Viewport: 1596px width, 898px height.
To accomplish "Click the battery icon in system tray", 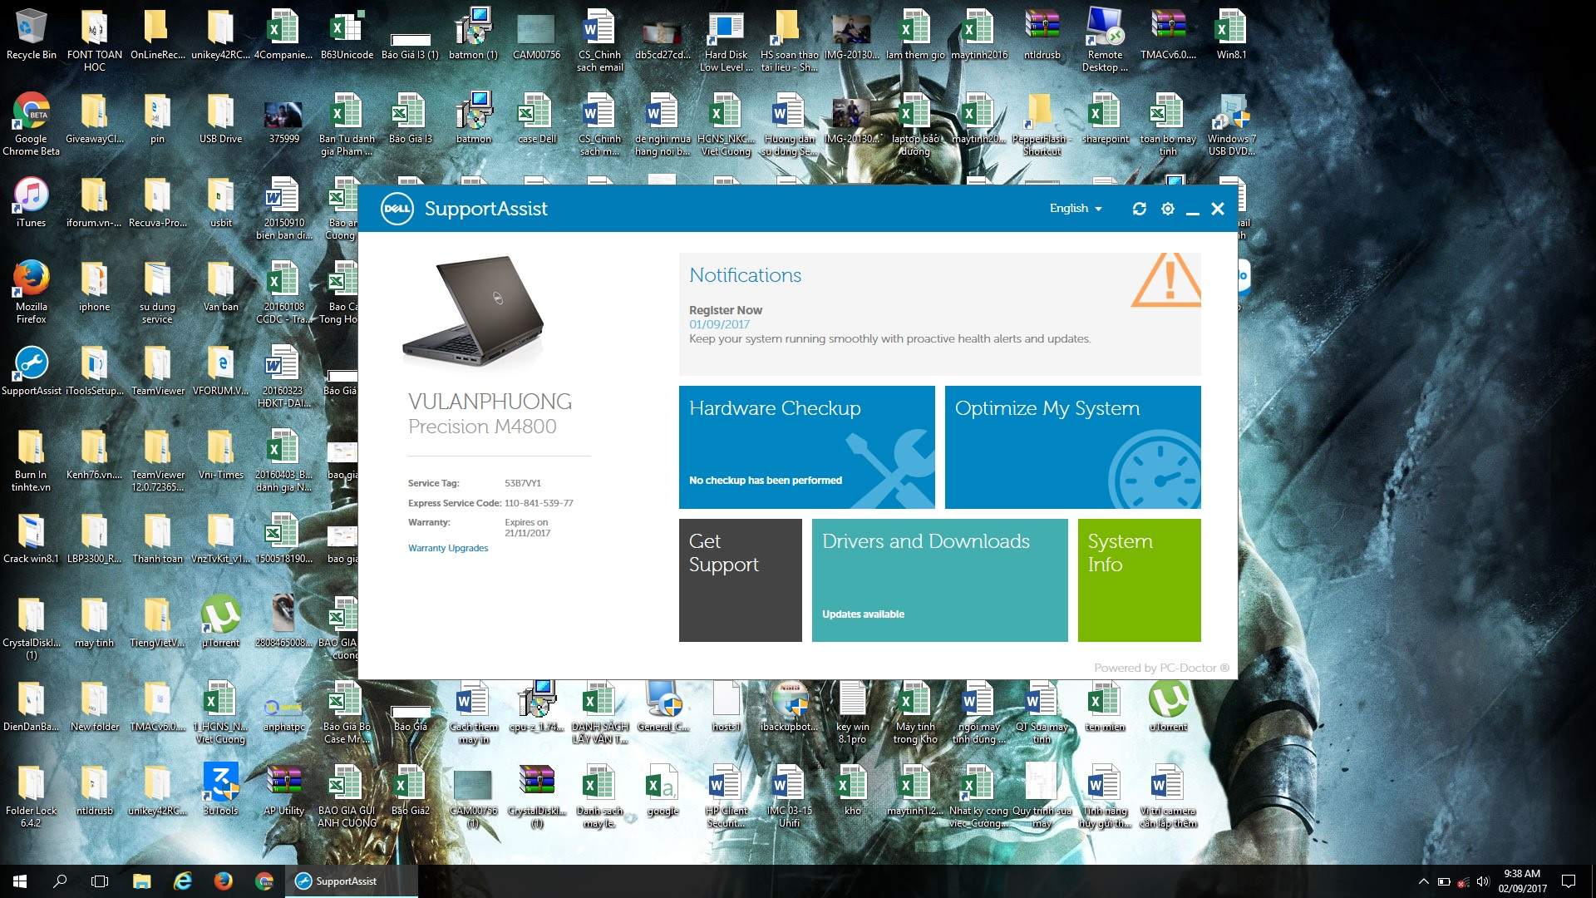I will (x=1444, y=881).
